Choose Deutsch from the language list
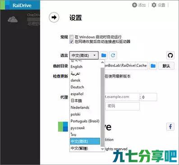The height and width of the screenshot is (165, 179). click(85, 87)
